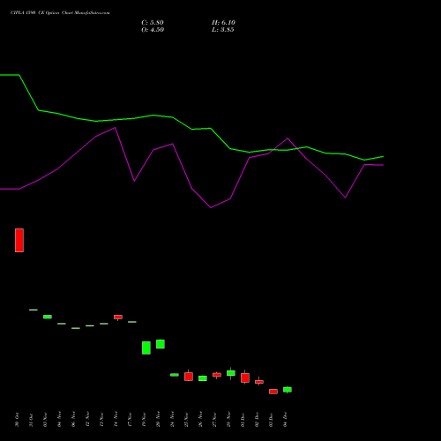Click the '04 Dec' date axis label
The height and width of the screenshot is (441, 441).
(285, 420)
